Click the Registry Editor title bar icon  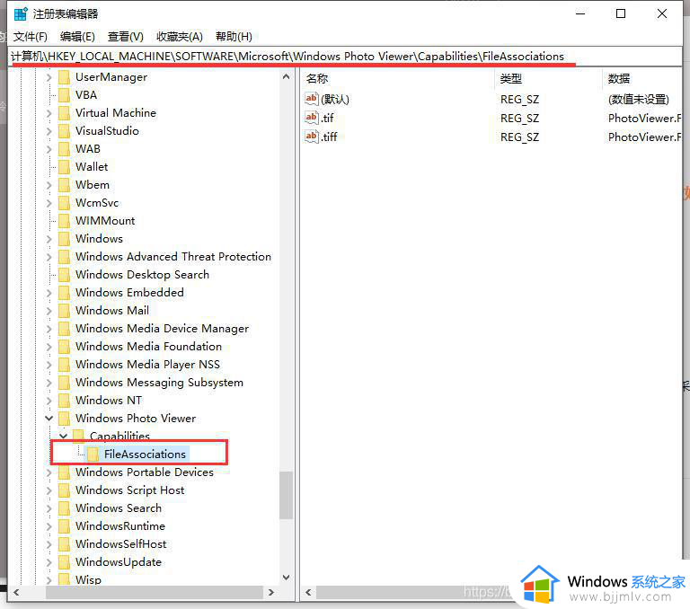pos(21,13)
